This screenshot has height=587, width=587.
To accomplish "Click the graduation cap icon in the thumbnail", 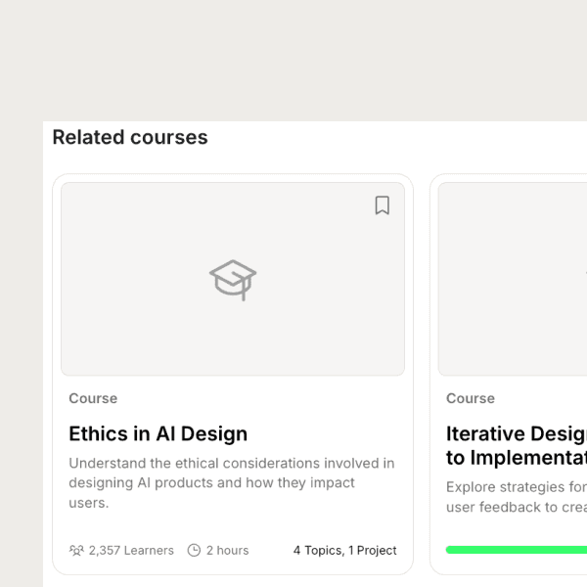I will pyautogui.click(x=233, y=279).
